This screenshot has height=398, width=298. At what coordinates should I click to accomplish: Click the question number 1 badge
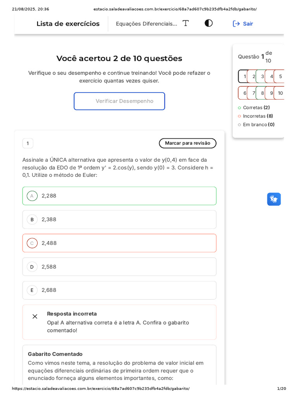tap(28, 143)
